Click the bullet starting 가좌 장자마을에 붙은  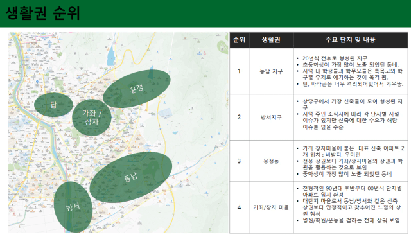[x=353, y=152]
